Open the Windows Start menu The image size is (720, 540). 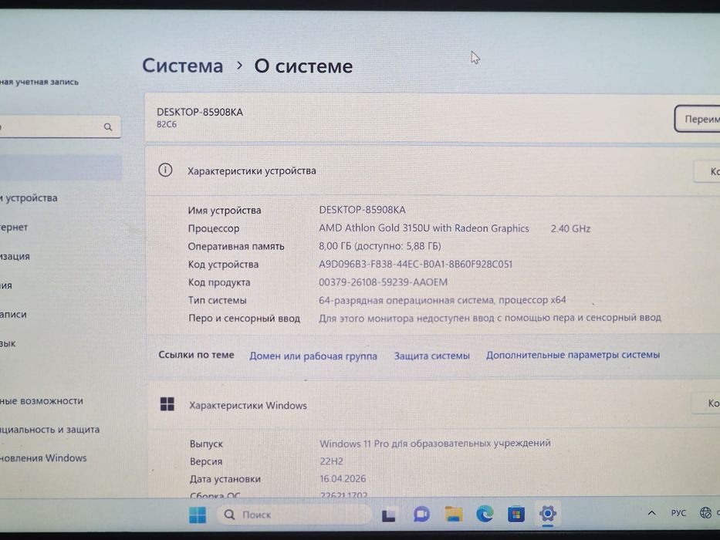(198, 515)
